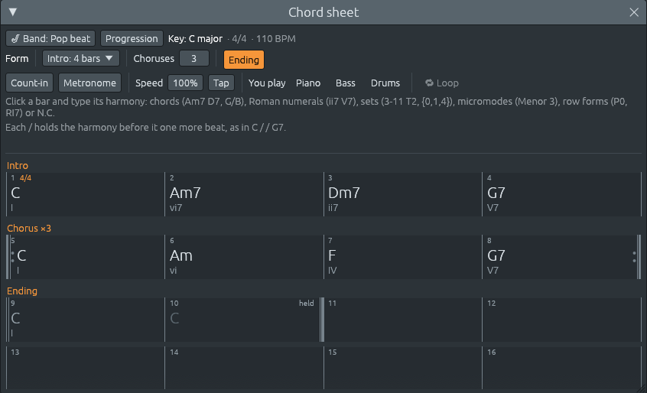The width and height of the screenshot is (647, 393).
Task: Open the Progression picker
Action: (x=132, y=38)
